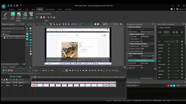This screenshot has height=104, width=186.
Task: Toggle the audio speaker icon on Layer 6
Action: click(x=14, y=82)
